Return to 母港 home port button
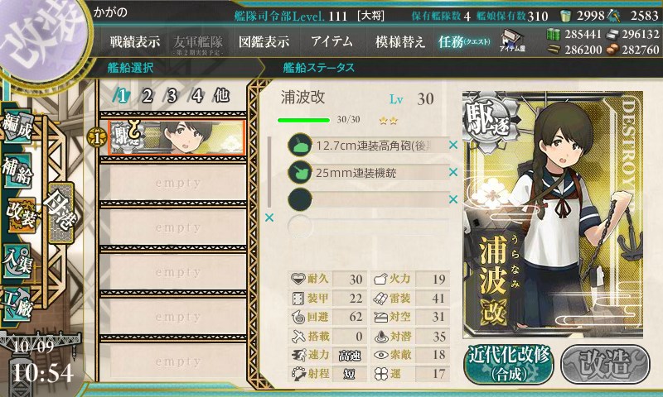The width and height of the screenshot is (663, 397). point(61,213)
